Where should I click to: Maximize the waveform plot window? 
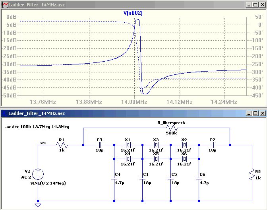click(x=255, y=5)
